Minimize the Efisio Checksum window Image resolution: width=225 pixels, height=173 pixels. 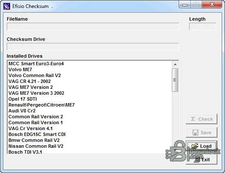coord(185,5)
